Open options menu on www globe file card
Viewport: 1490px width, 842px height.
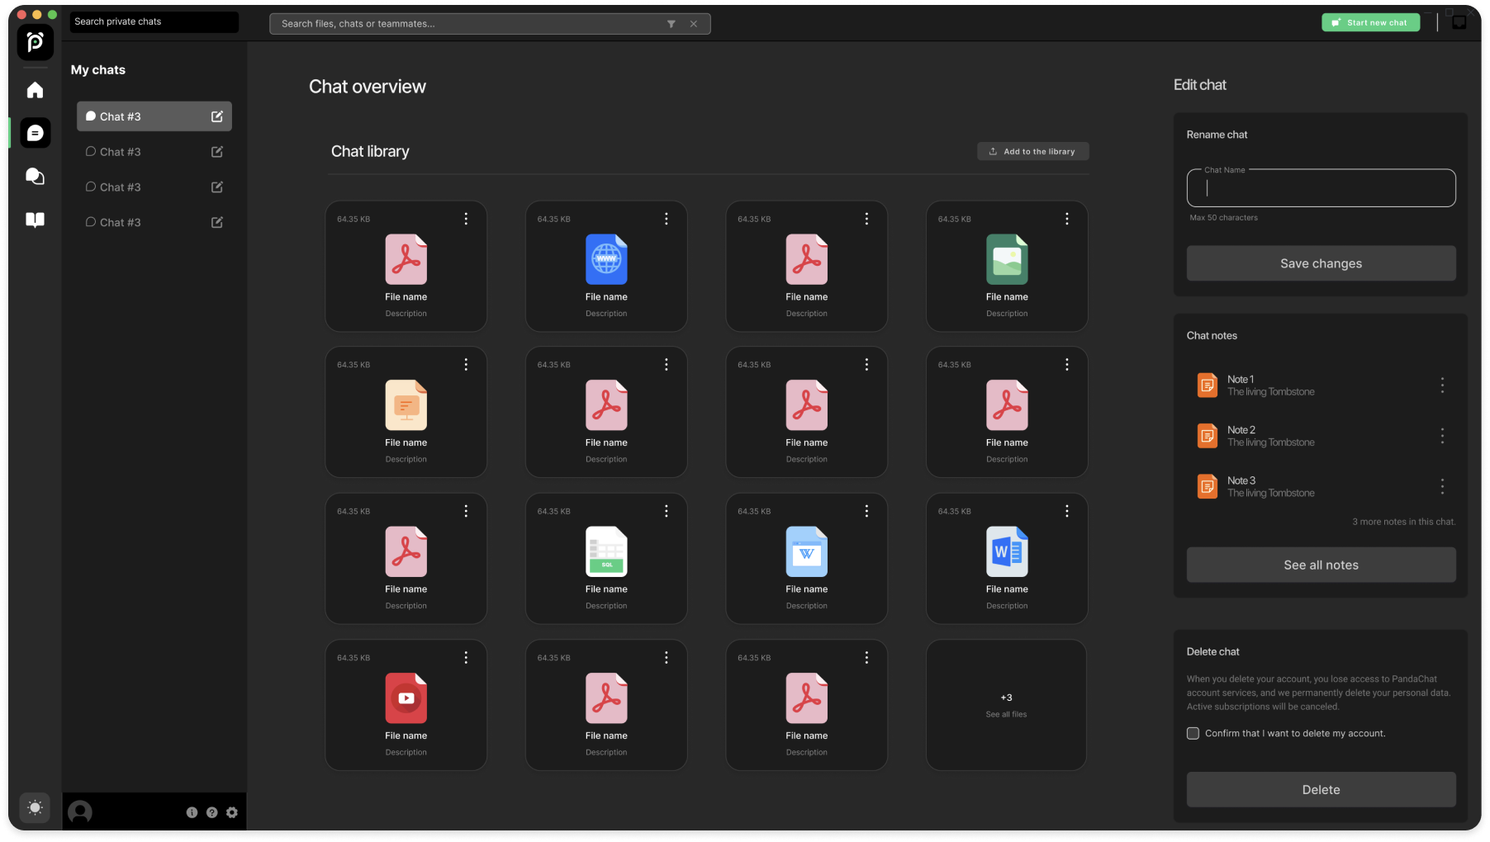click(x=667, y=219)
